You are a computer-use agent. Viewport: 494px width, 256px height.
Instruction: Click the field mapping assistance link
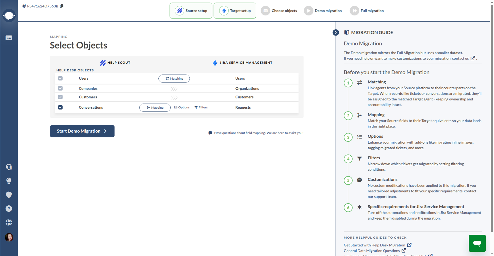(x=259, y=133)
